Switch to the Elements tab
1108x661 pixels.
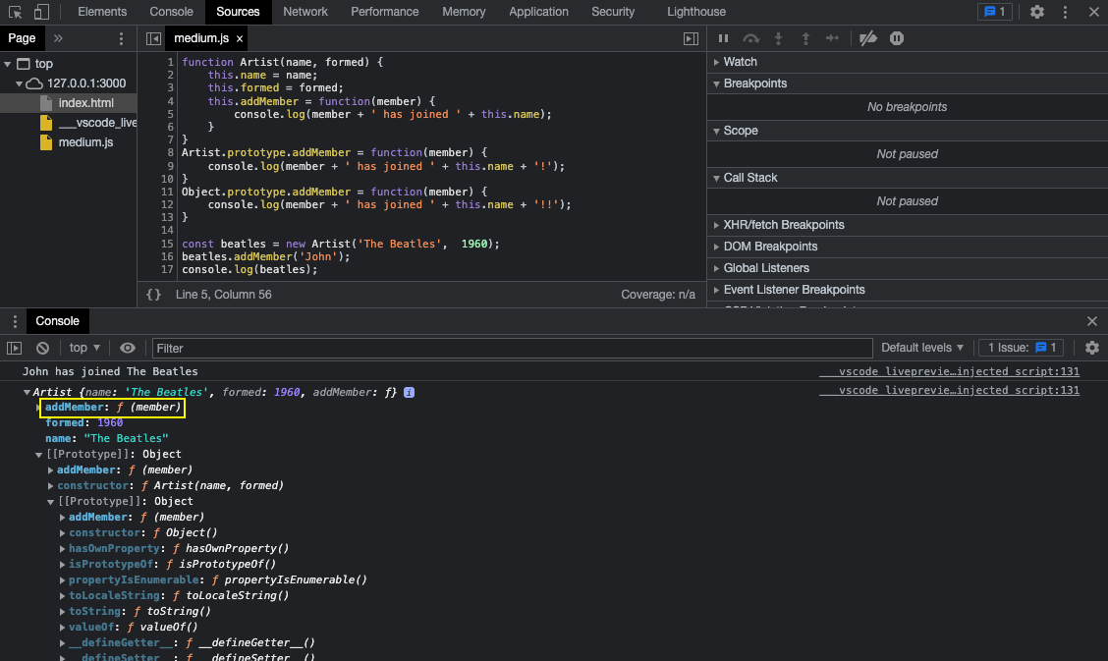[x=102, y=12]
